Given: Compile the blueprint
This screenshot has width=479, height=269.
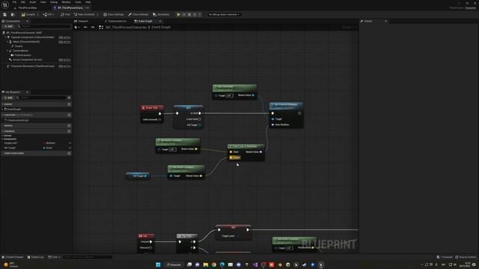Looking at the screenshot, I should click(x=28, y=14).
